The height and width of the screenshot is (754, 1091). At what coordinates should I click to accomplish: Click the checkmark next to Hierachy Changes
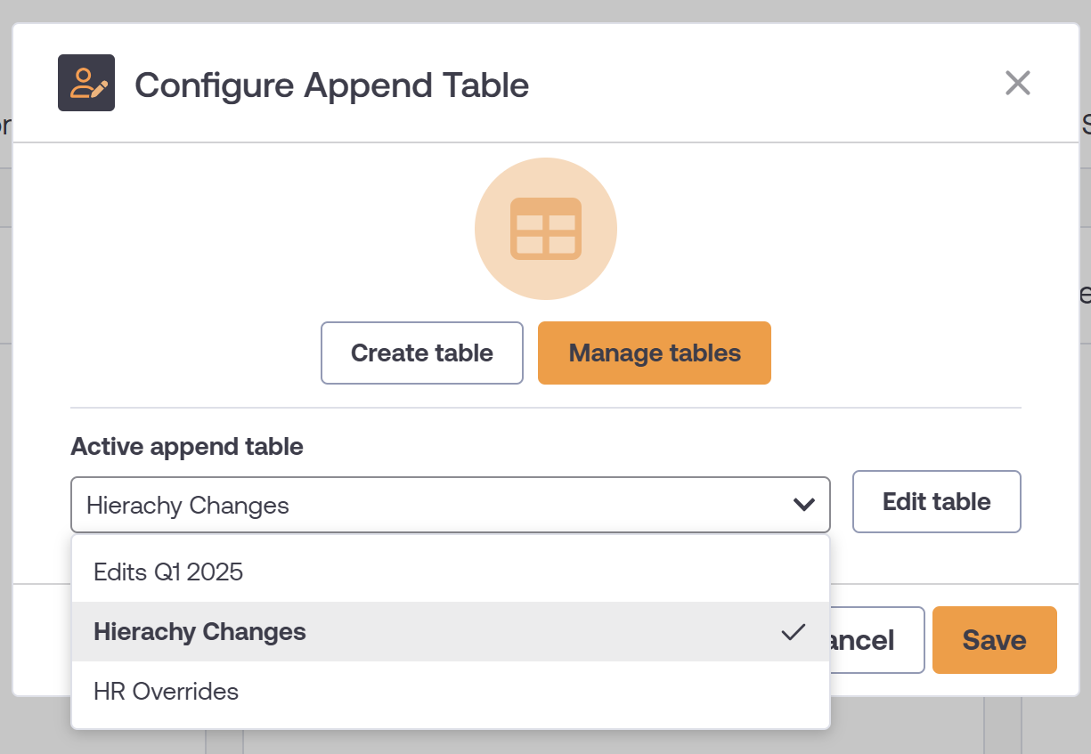pos(793,632)
